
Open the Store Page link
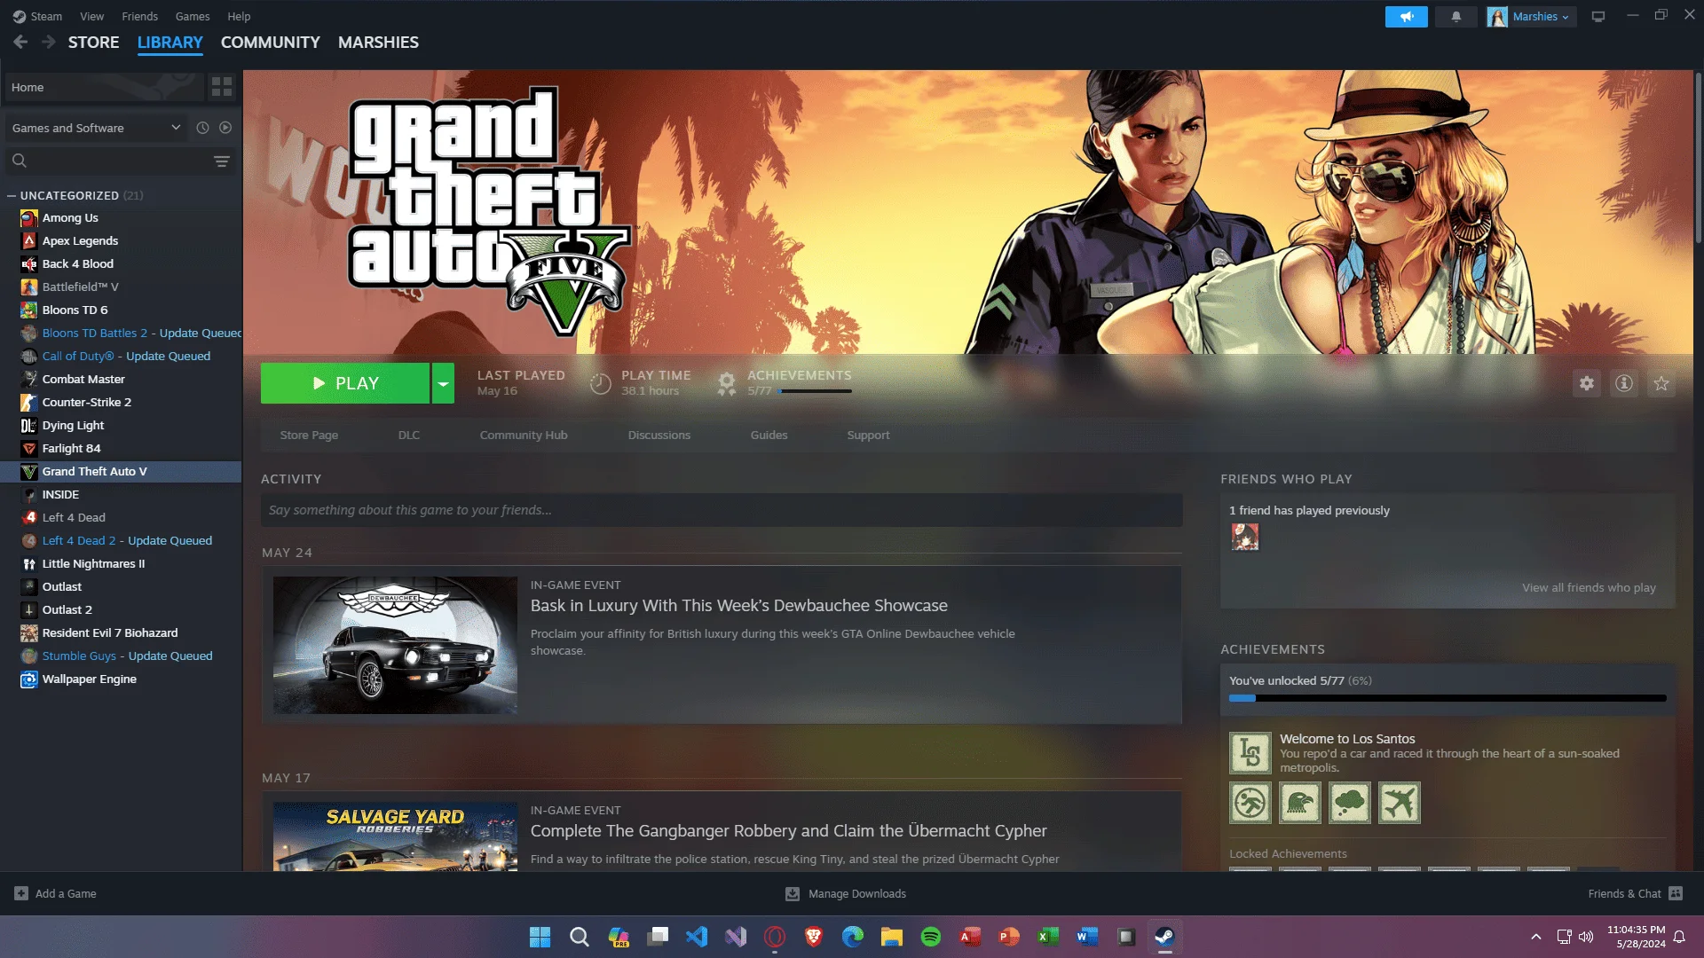309,435
